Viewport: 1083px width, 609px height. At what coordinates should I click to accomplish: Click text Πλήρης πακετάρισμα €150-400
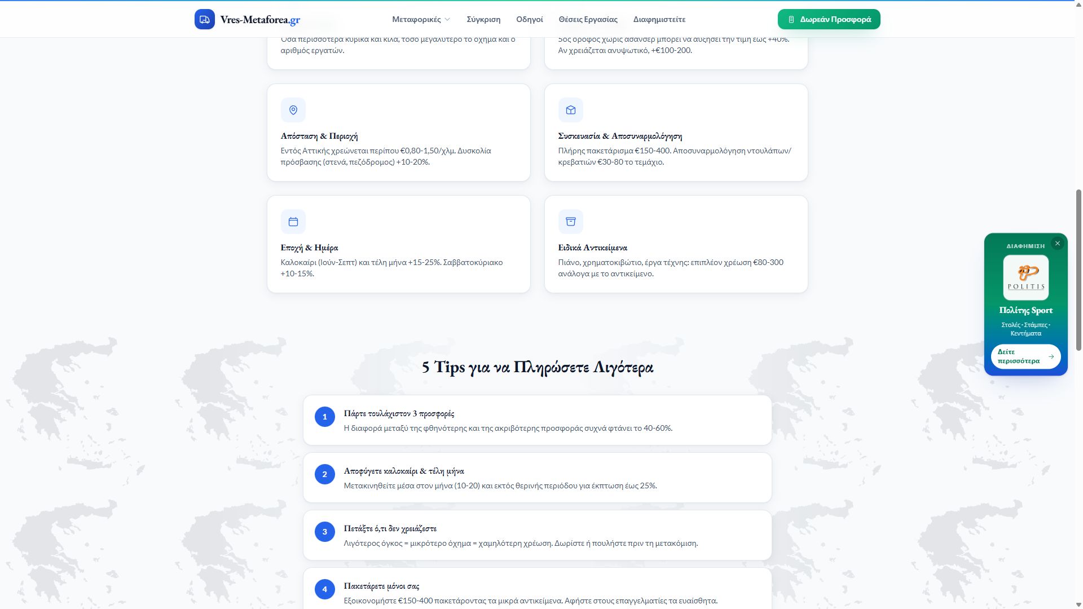pyautogui.click(x=614, y=151)
